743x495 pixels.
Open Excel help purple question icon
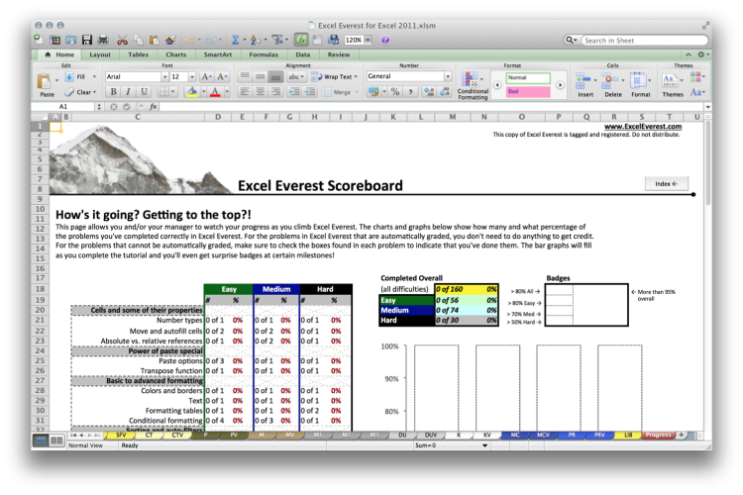[x=385, y=40]
